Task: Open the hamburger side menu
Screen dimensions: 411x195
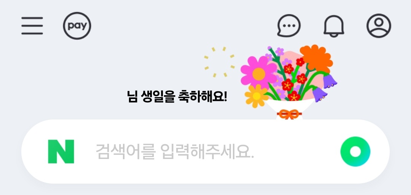Action: 32,26
